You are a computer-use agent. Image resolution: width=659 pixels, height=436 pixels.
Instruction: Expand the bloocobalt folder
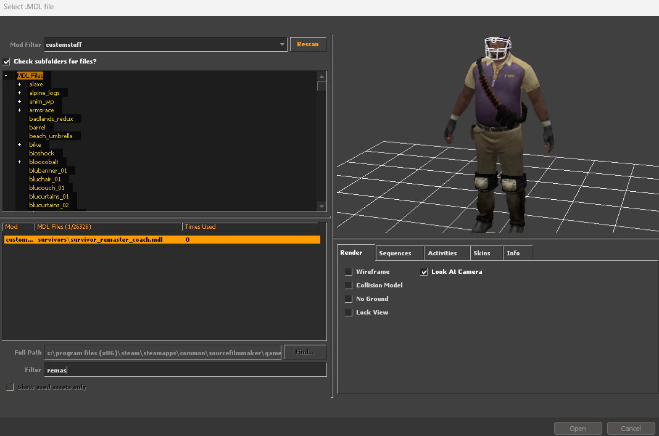tap(19, 162)
